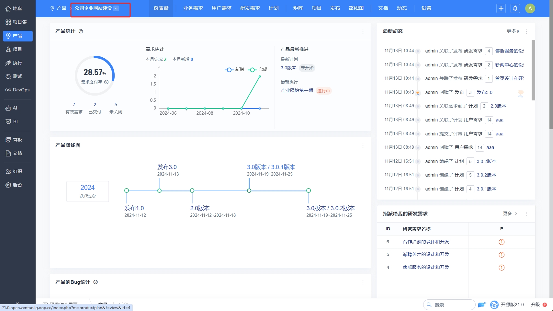The width and height of the screenshot is (553, 311).
Task: Click help icon beside 产品的Bug统计
Action: coord(96,282)
